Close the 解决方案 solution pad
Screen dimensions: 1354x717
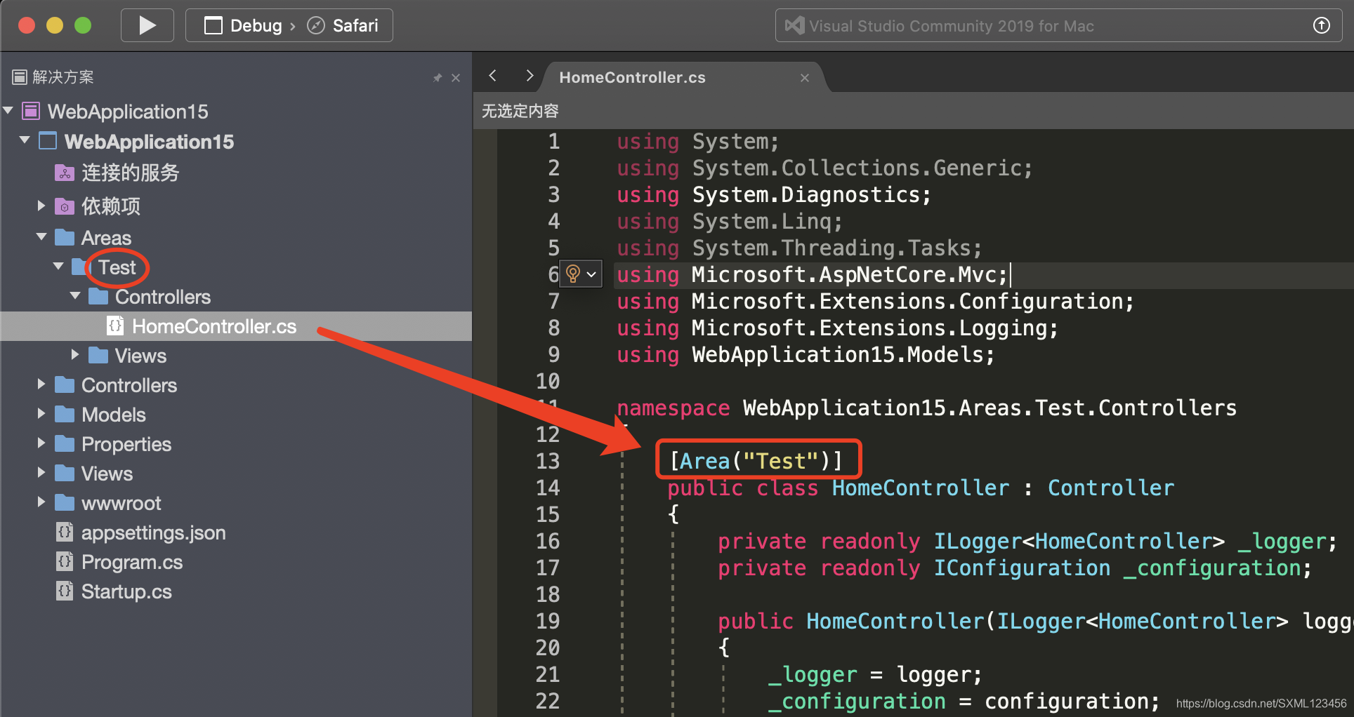(x=456, y=78)
